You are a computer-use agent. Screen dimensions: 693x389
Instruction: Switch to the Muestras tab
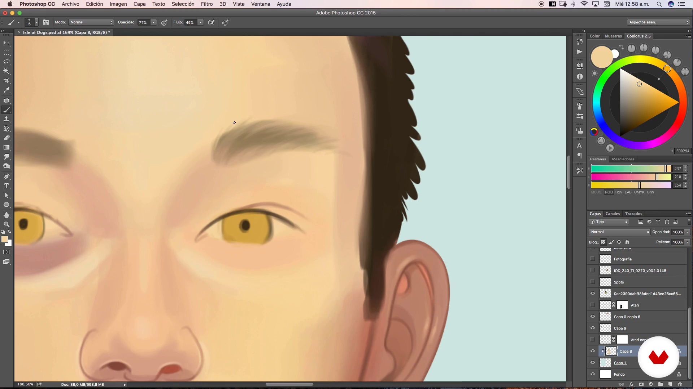pos(613,36)
